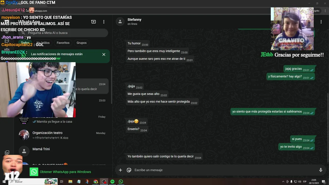Open the chat list three-dot menu
The height and width of the screenshot is (185, 329).
(x=104, y=22)
